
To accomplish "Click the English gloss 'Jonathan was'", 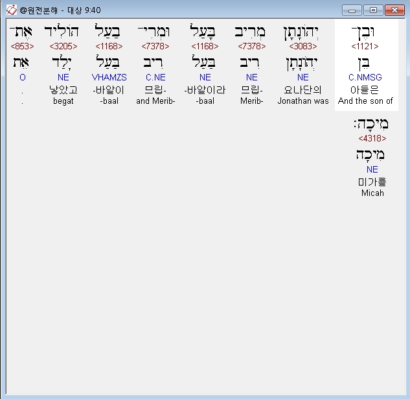I will [x=303, y=101].
